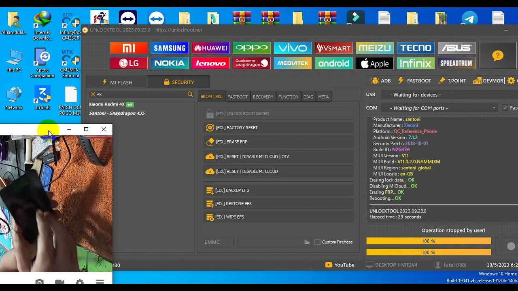The image size is (518, 291).
Task: Select the Tecno brand tile
Action: click(416, 48)
